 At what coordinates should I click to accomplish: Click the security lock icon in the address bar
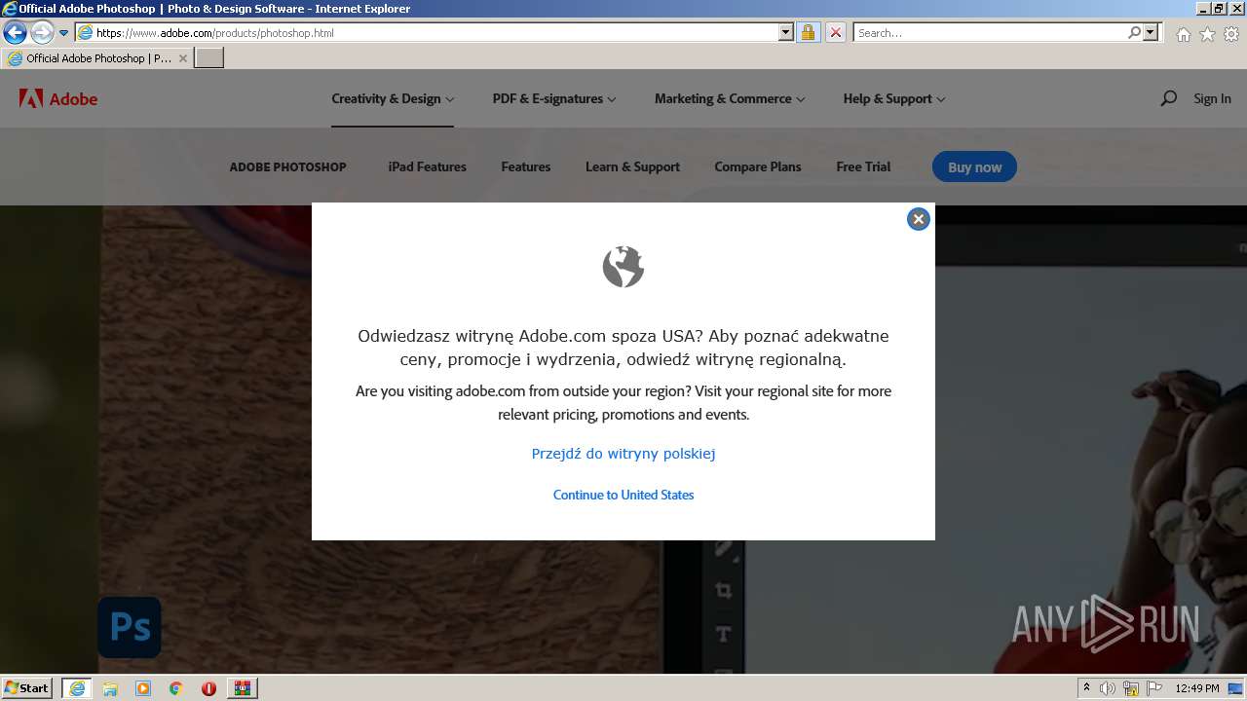coord(808,32)
